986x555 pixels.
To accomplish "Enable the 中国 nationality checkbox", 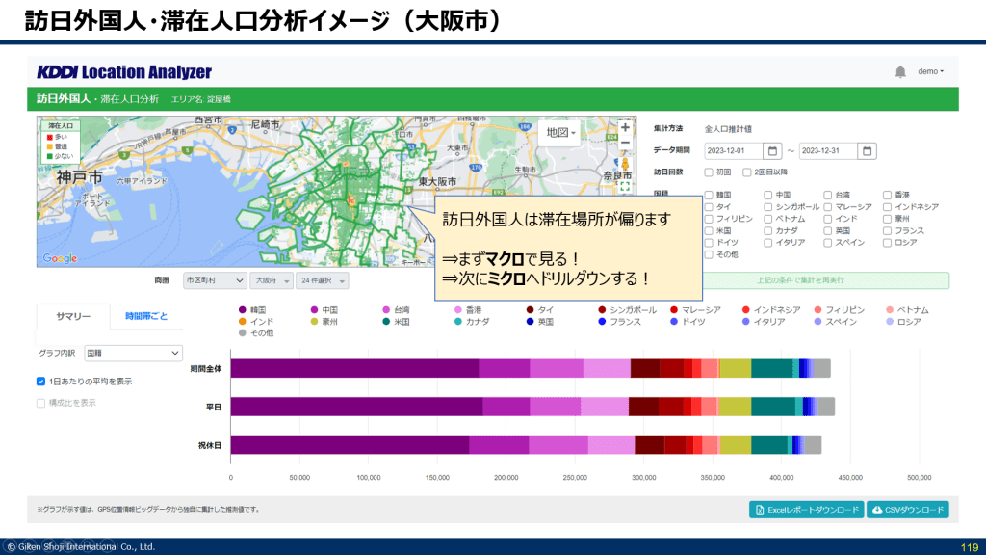I will 767,195.
